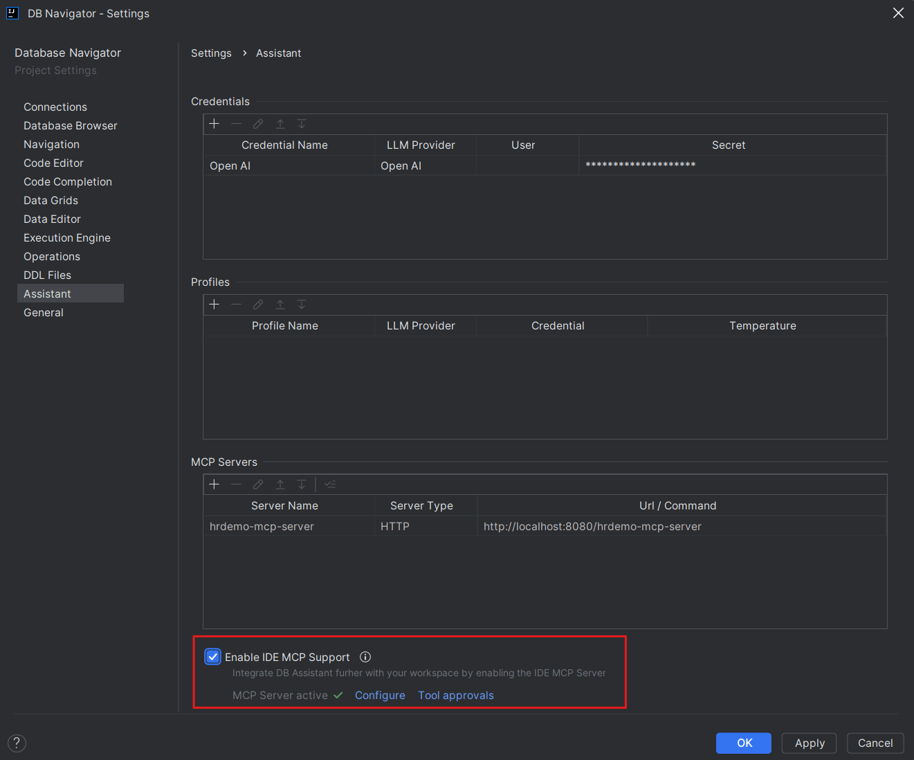Move profile up in Profiles toolbar
Viewport: 914px width, 760px height.
click(x=280, y=305)
